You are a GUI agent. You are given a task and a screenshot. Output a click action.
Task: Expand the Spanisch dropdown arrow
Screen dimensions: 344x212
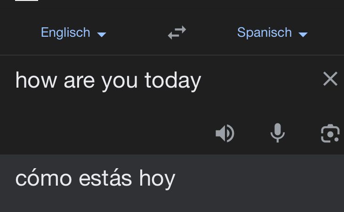click(x=303, y=34)
